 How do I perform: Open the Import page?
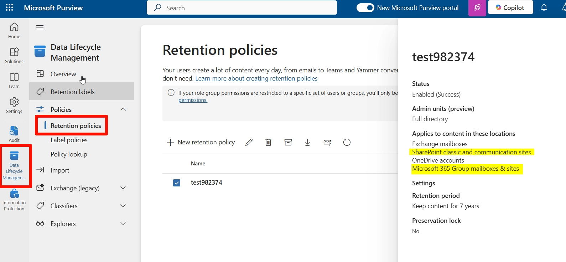(60, 170)
